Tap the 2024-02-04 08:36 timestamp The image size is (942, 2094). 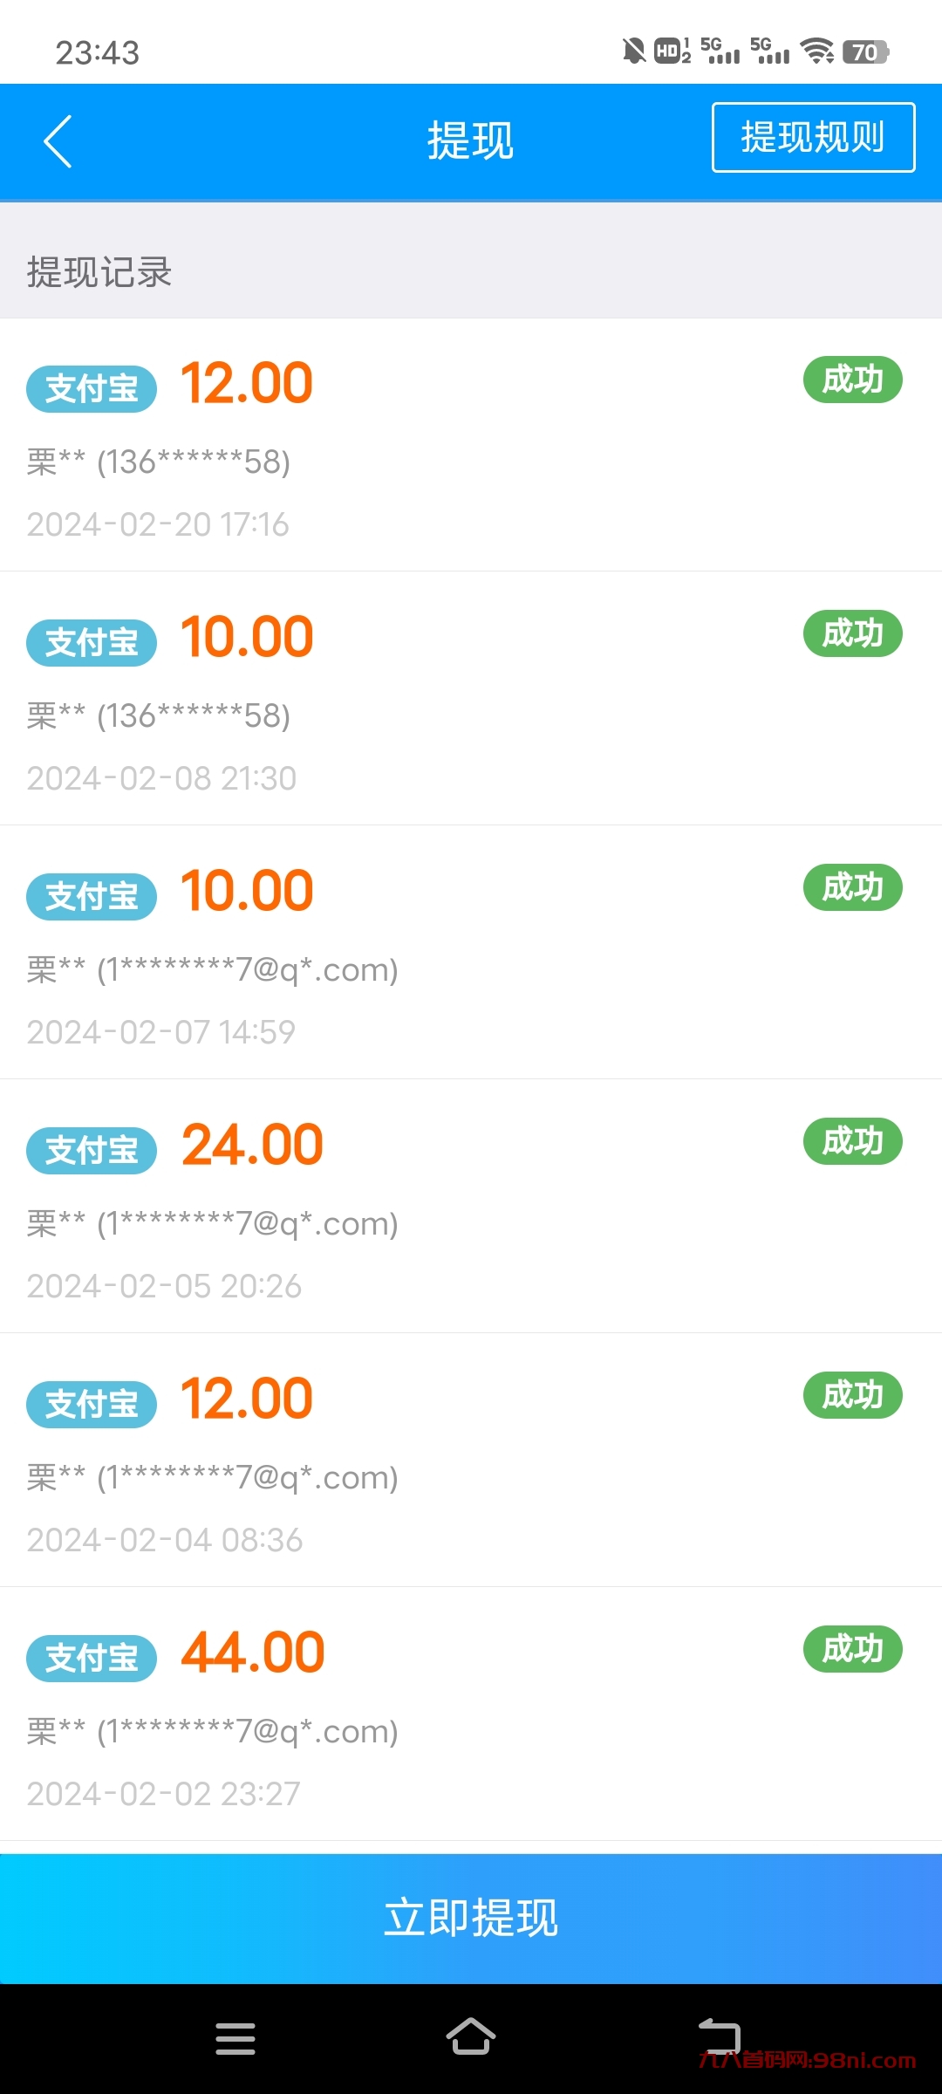coord(165,1540)
